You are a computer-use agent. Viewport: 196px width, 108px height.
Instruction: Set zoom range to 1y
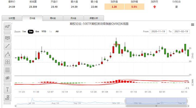click(50, 31)
